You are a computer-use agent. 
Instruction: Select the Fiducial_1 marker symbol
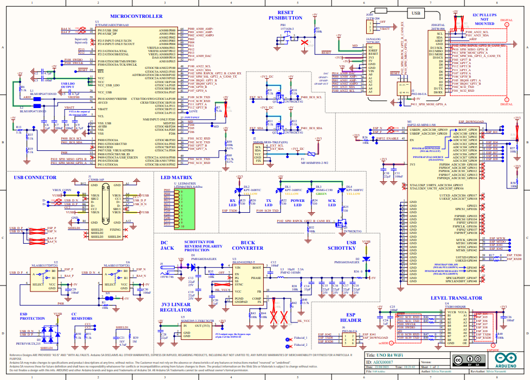click(x=289, y=339)
